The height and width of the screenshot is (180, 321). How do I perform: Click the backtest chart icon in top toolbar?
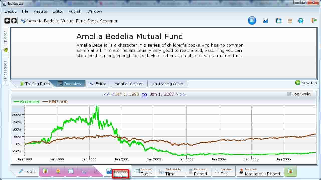(x=266, y=21)
